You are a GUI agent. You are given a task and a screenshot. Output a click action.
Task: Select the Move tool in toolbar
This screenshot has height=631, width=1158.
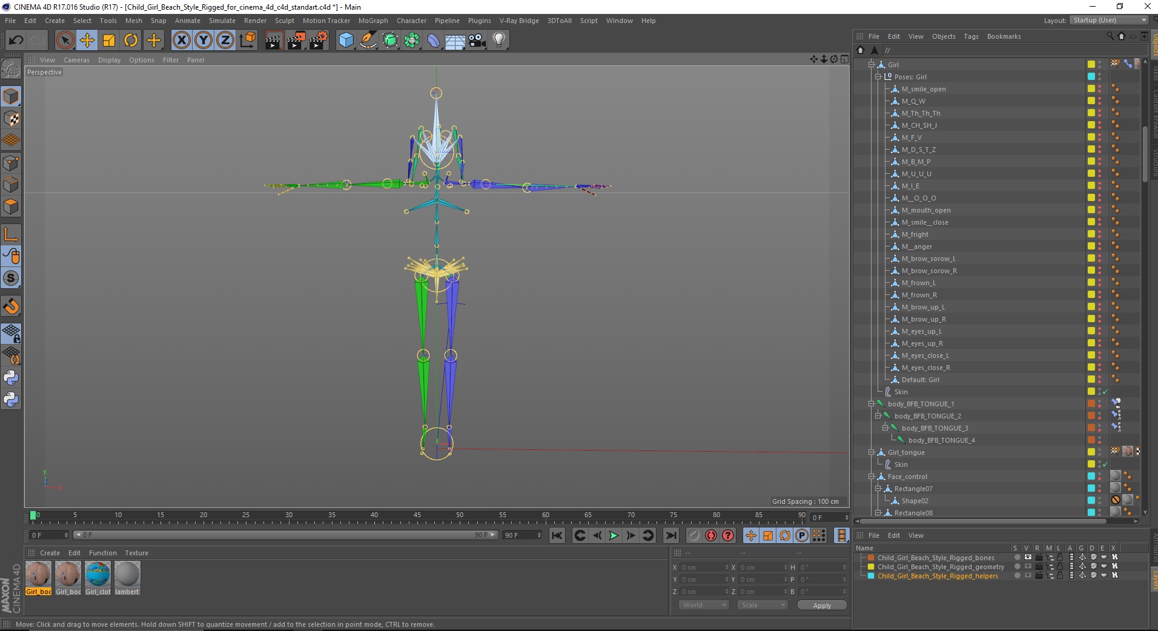pos(87,41)
